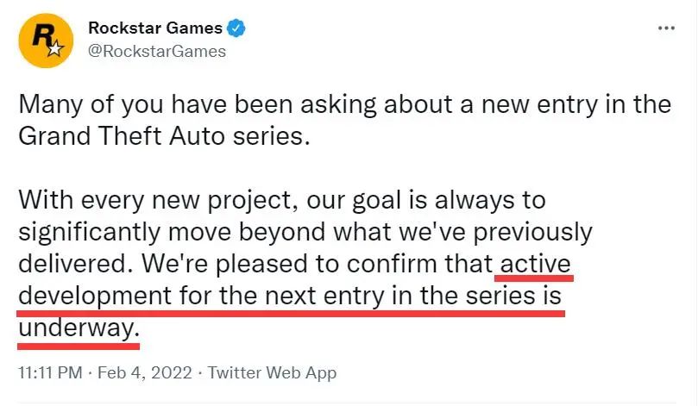
Task: Open the Rockstar Games display name link
Action: (x=155, y=28)
